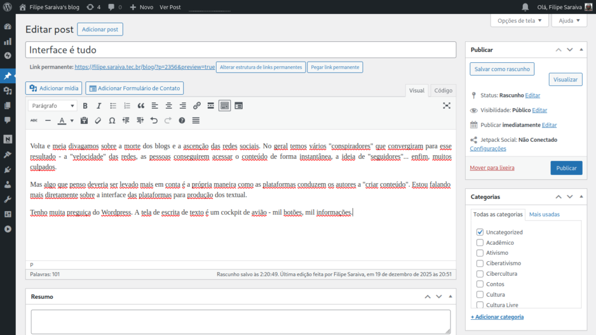Toggle bold formatting in editor toolbar

[x=85, y=106]
